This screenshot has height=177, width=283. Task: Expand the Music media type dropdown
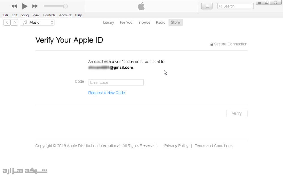tap(37, 23)
